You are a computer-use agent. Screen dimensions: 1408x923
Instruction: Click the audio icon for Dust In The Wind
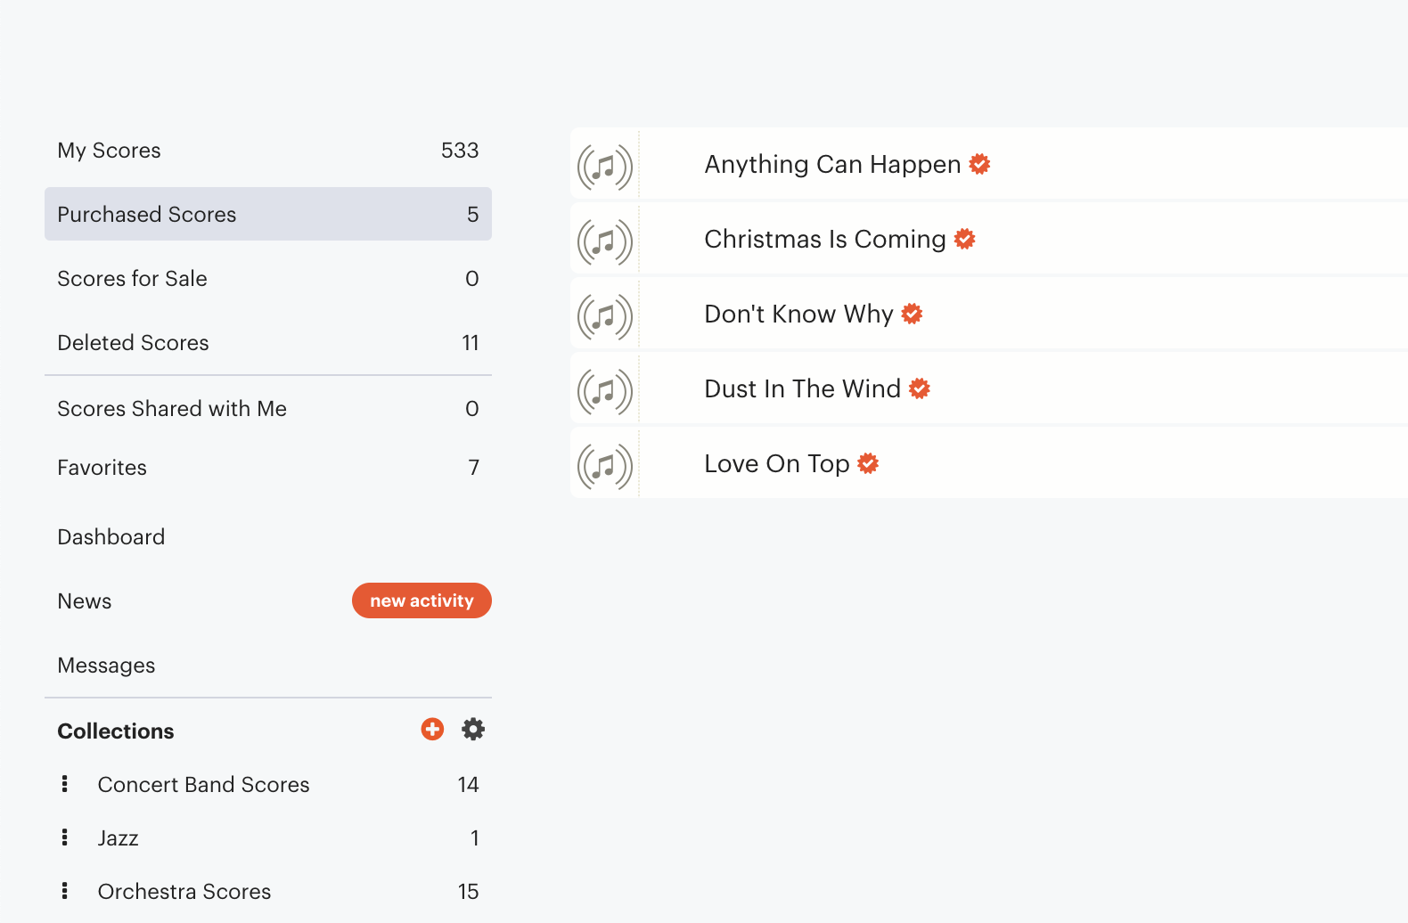[x=605, y=391]
